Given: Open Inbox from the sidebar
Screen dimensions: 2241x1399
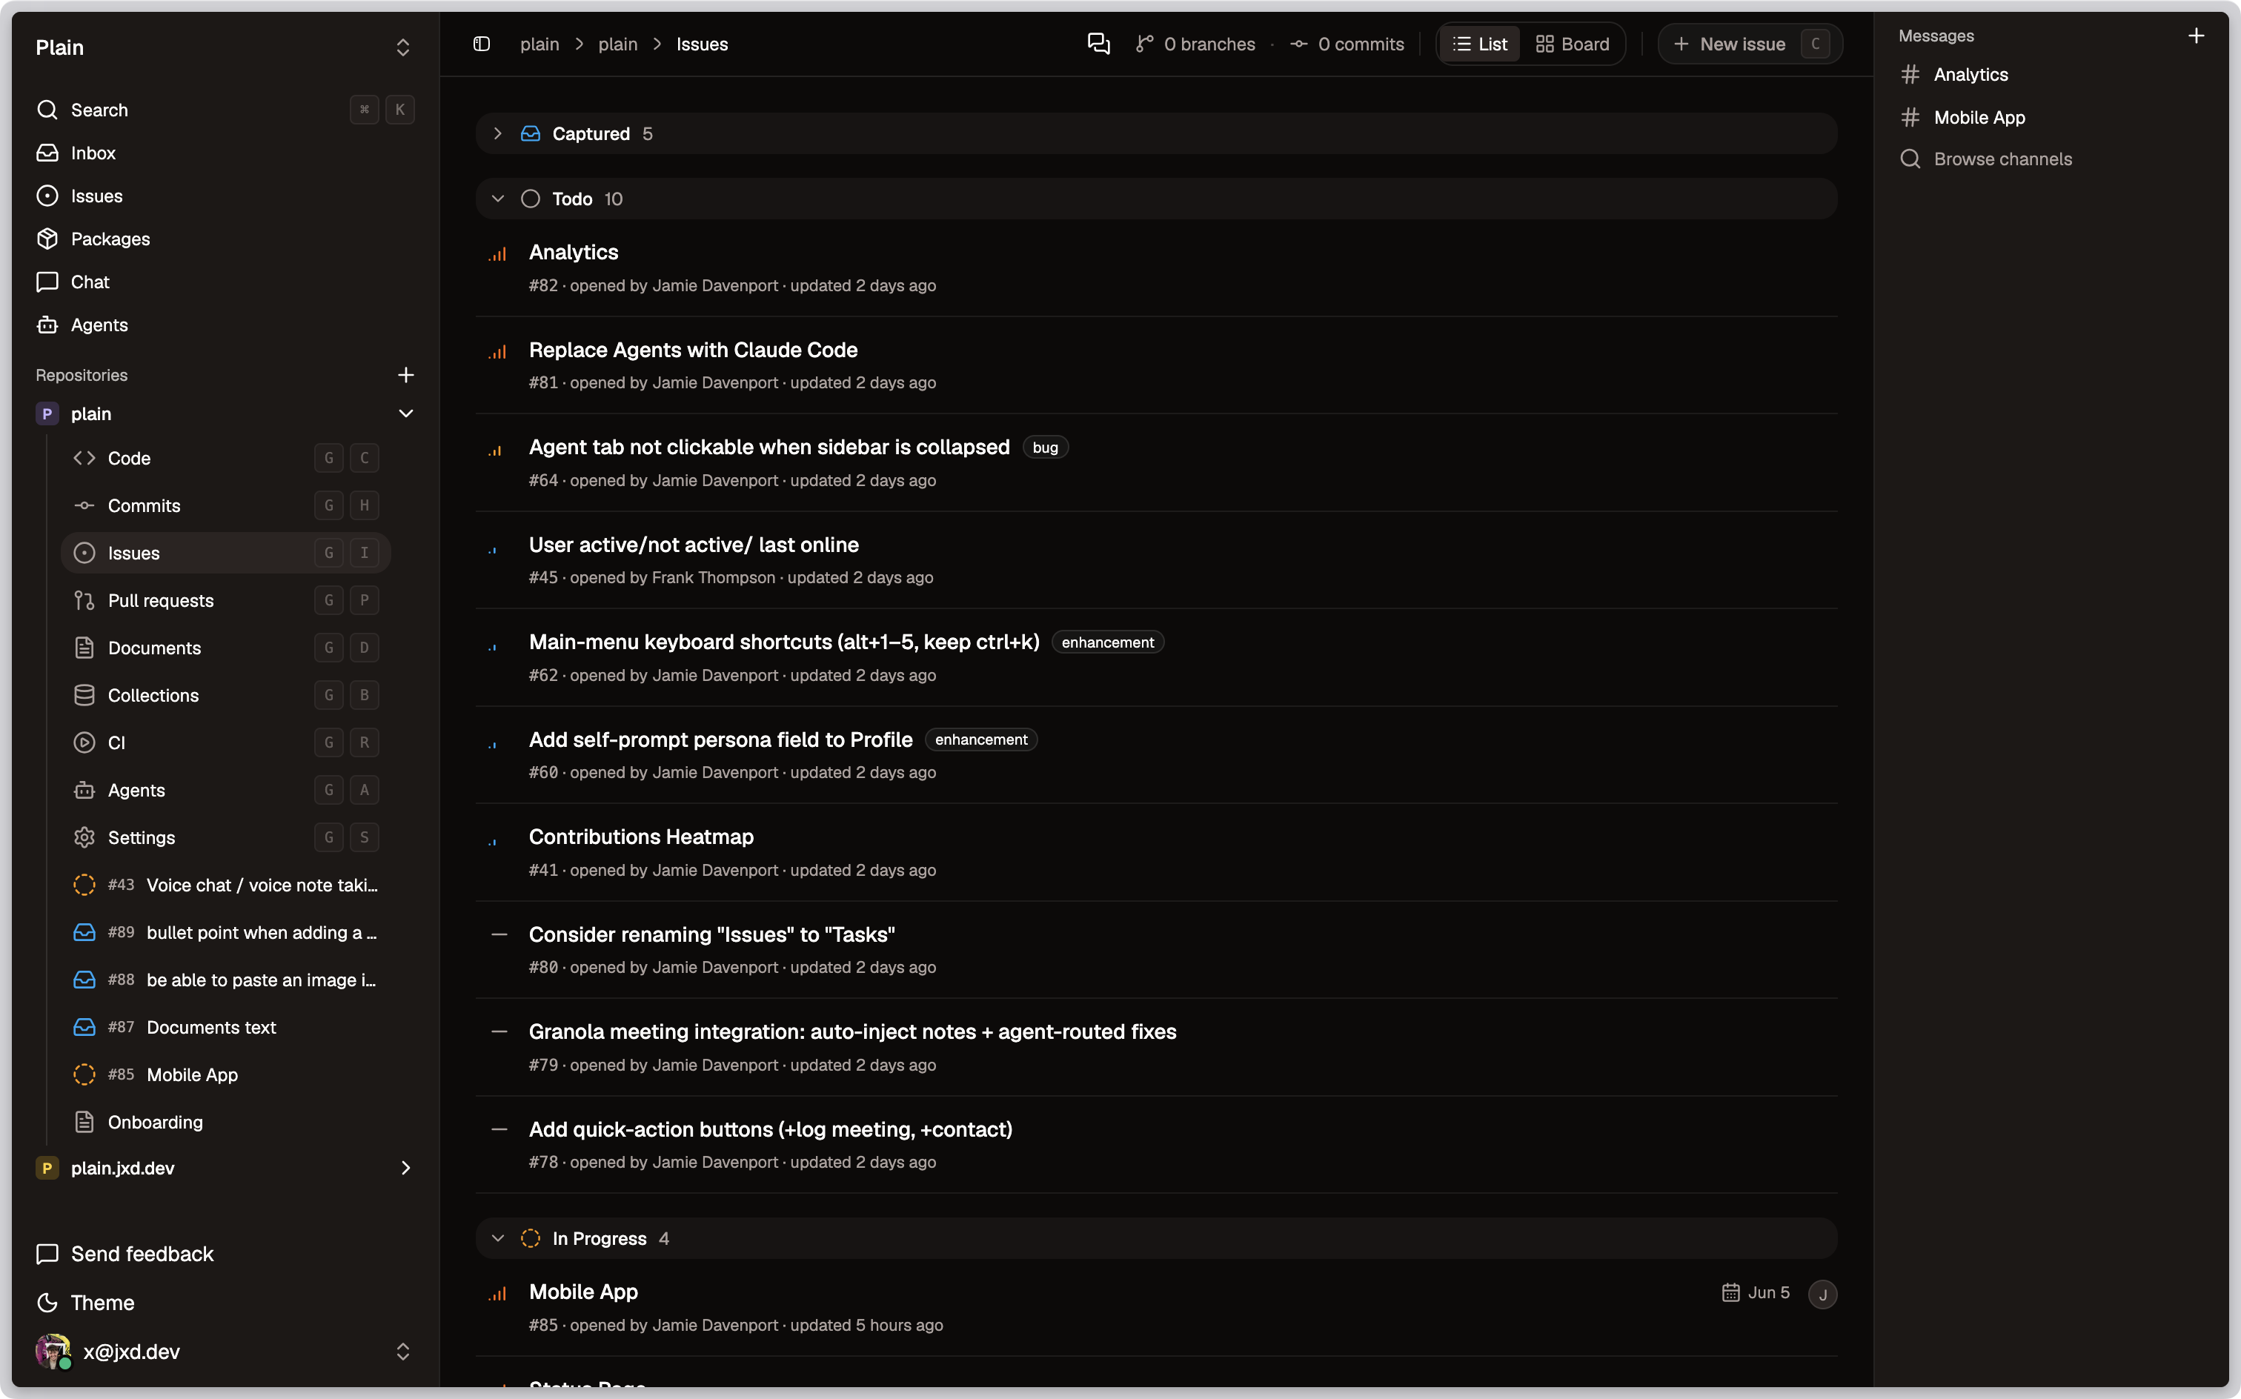Looking at the screenshot, I should [225, 153].
